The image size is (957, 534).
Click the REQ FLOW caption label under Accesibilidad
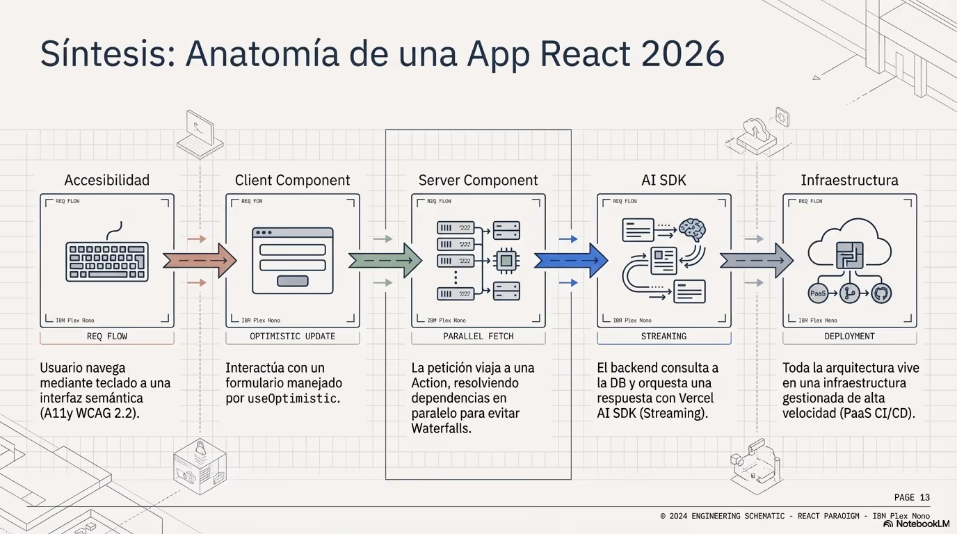click(x=107, y=336)
